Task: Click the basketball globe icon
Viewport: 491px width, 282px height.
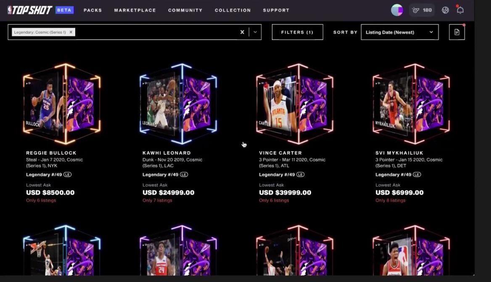Action: (445, 10)
